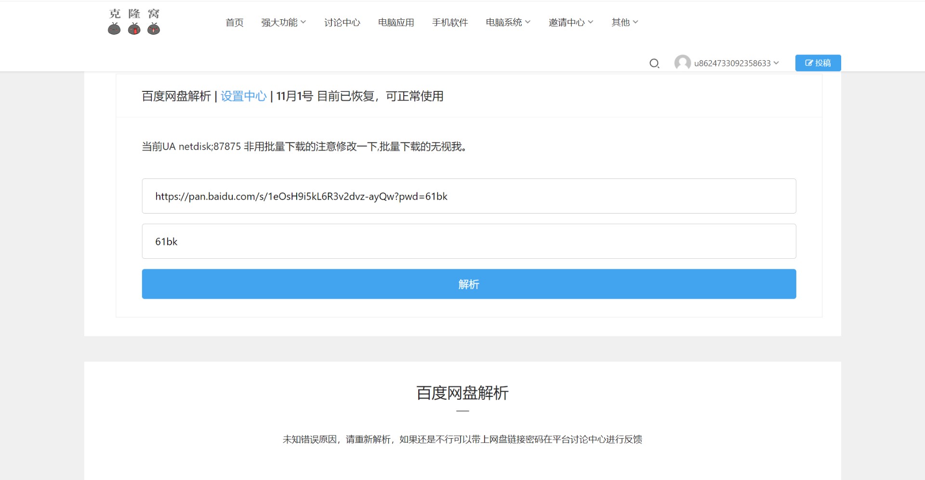The width and height of the screenshot is (925, 480).
Task: Click the 克隆窝 site logo
Action: tap(134, 22)
